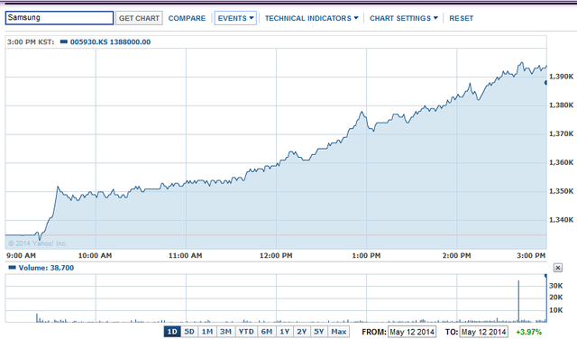
Task: Switch to 1M time range
Action: point(207,332)
